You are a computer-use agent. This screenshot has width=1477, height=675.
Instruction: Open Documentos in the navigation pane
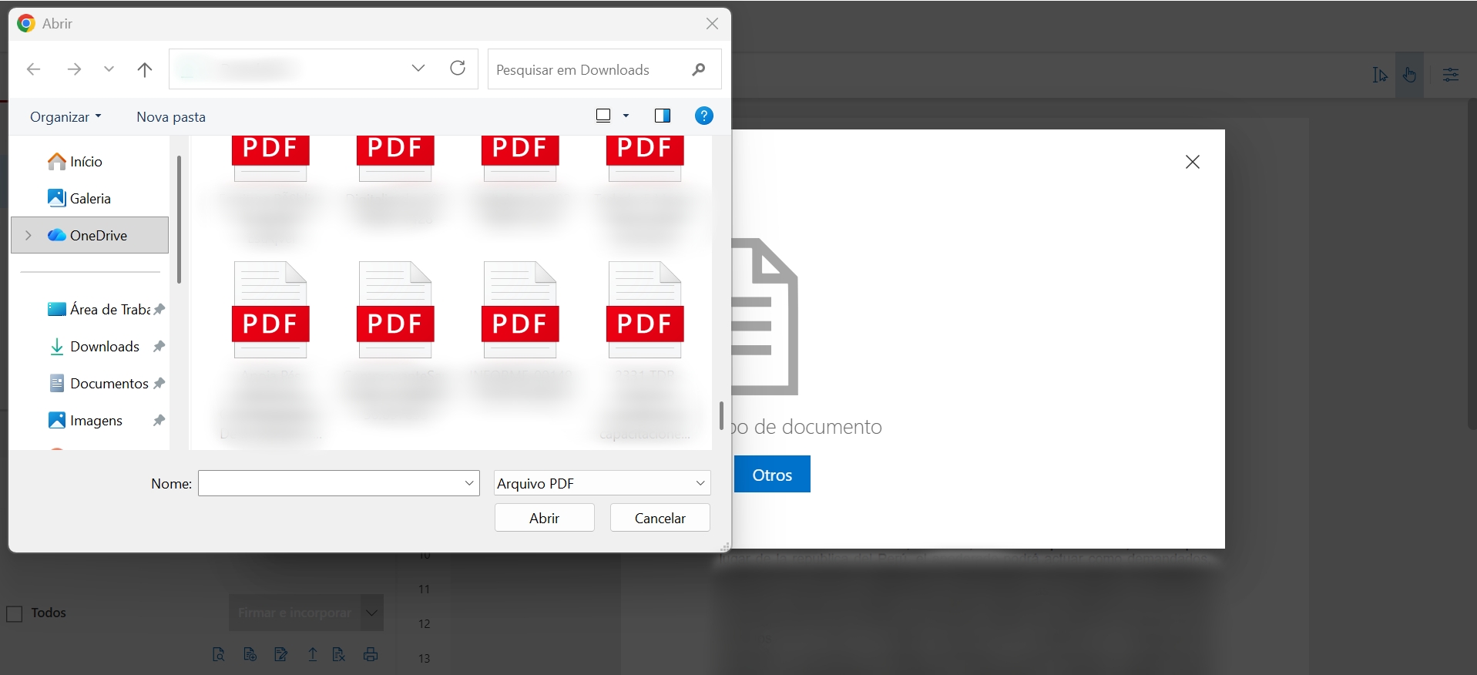point(109,384)
